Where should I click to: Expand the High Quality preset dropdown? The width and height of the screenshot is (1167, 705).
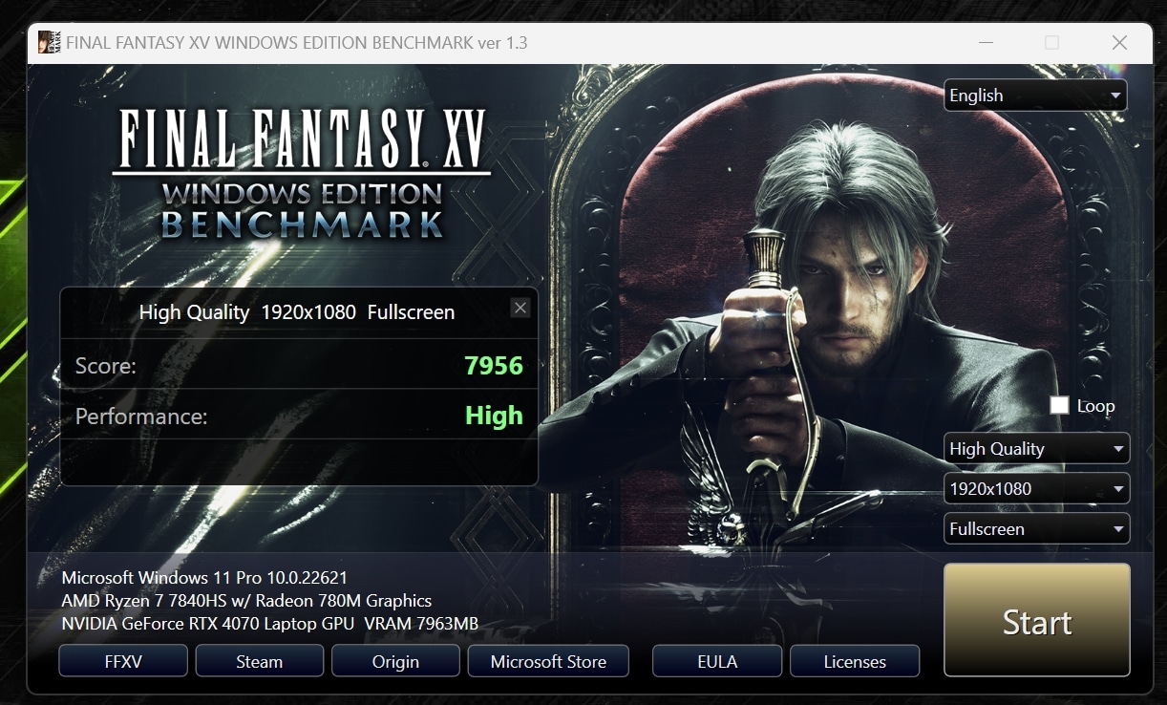tap(1036, 449)
